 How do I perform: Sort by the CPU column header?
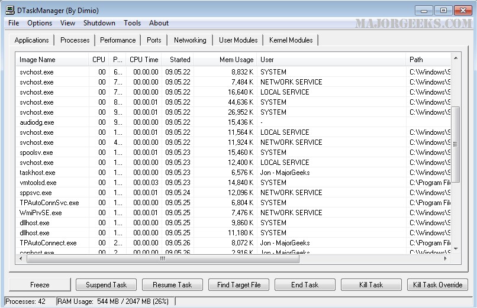tap(99, 60)
